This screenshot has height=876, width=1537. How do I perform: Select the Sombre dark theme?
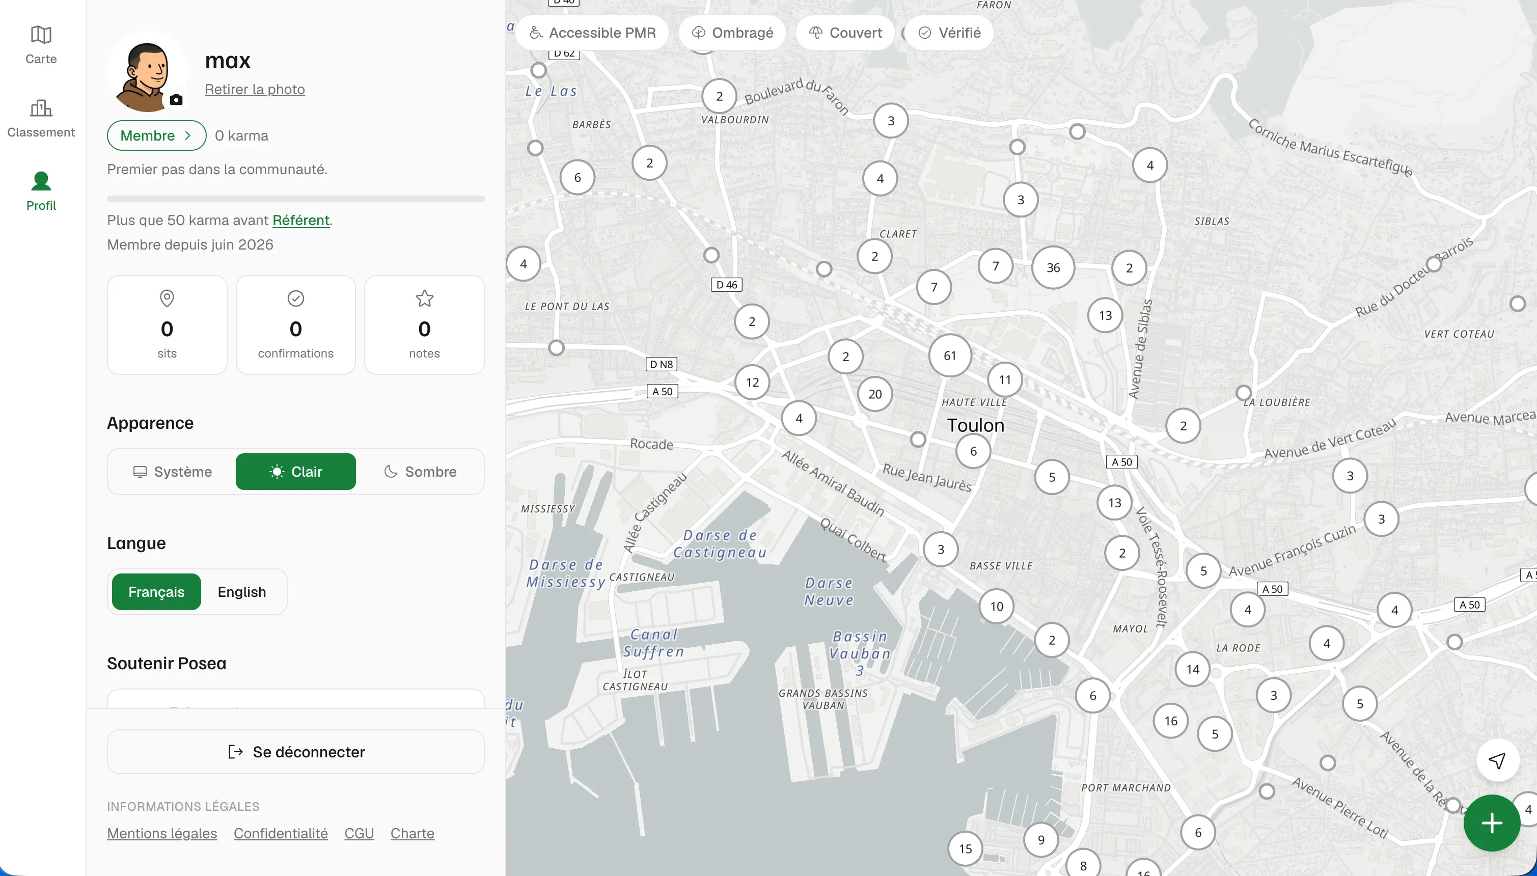coord(420,472)
